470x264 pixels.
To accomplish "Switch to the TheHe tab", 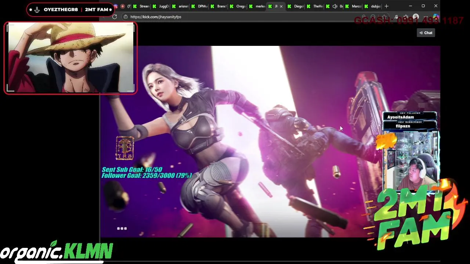I will click(x=315, y=6).
